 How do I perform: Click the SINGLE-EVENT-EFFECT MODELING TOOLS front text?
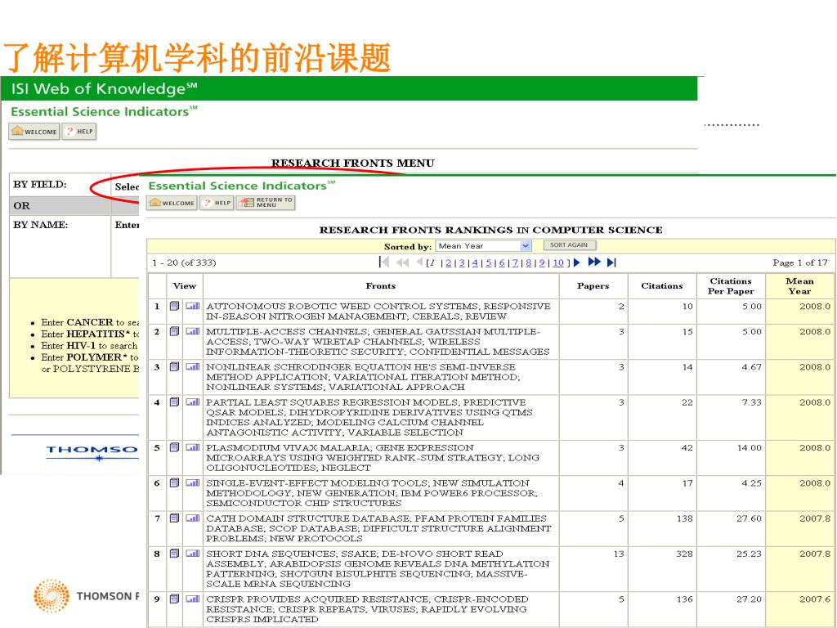372,492
